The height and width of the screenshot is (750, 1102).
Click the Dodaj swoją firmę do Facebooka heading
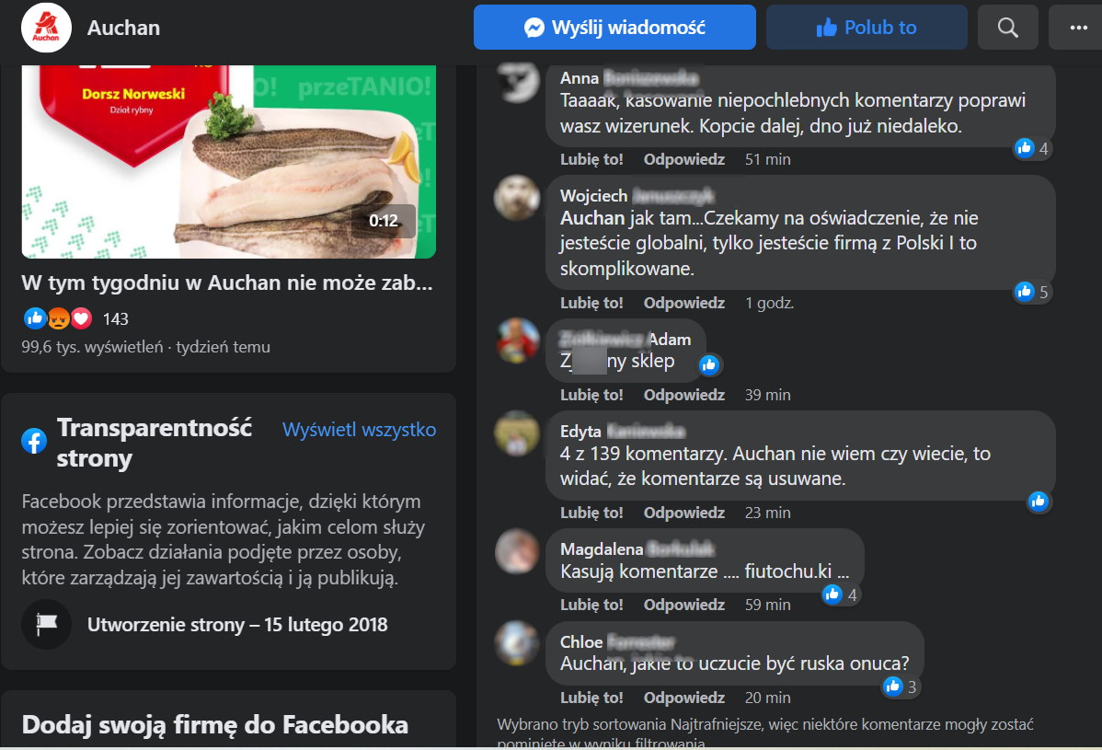coord(215,725)
